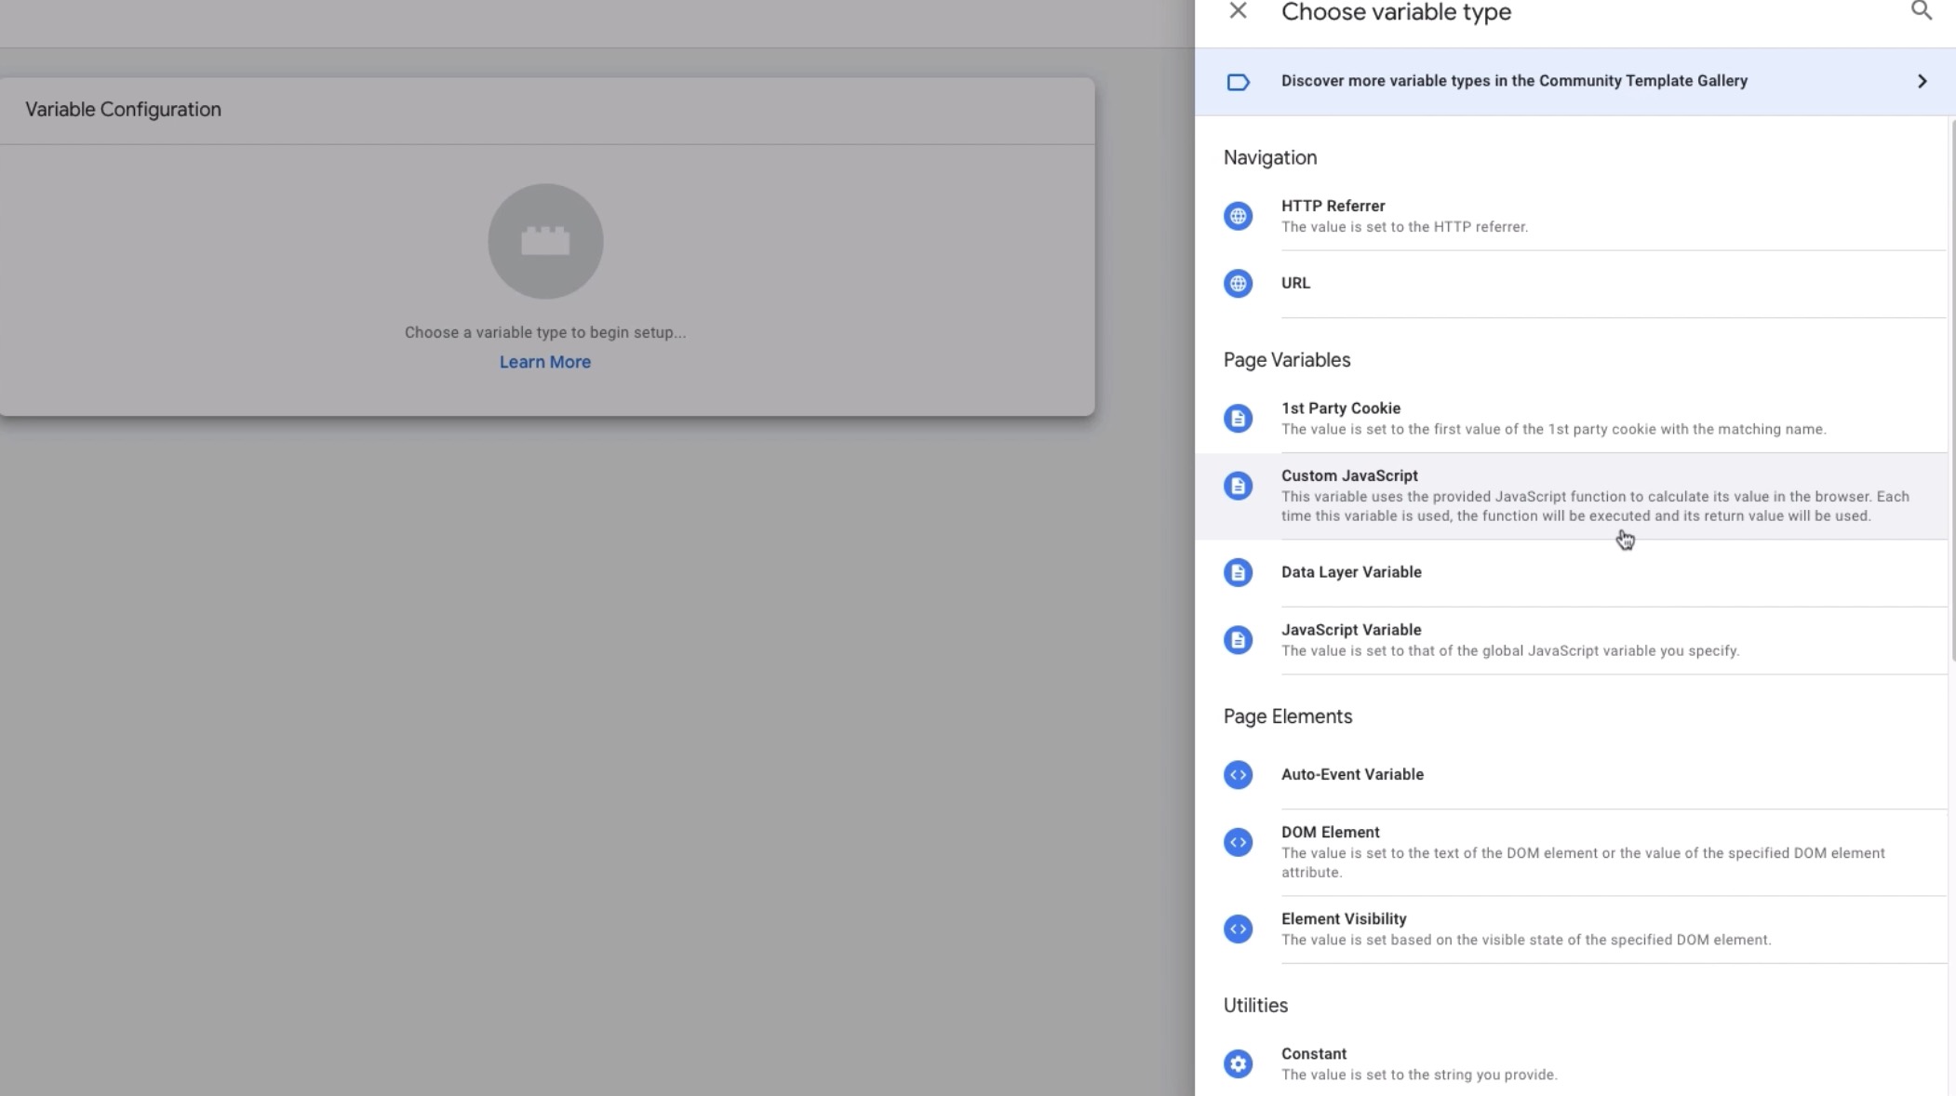This screenshot has width=1956, height=1096.
Task: Select Element Visibility variable type
Action: (x=1343, y=918)
